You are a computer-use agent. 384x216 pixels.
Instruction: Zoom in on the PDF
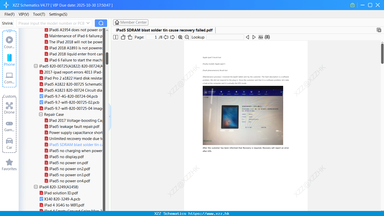(180, 37)
